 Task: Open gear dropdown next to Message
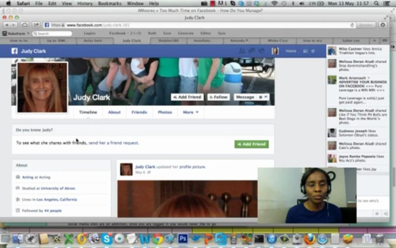(x=263, y=97)
